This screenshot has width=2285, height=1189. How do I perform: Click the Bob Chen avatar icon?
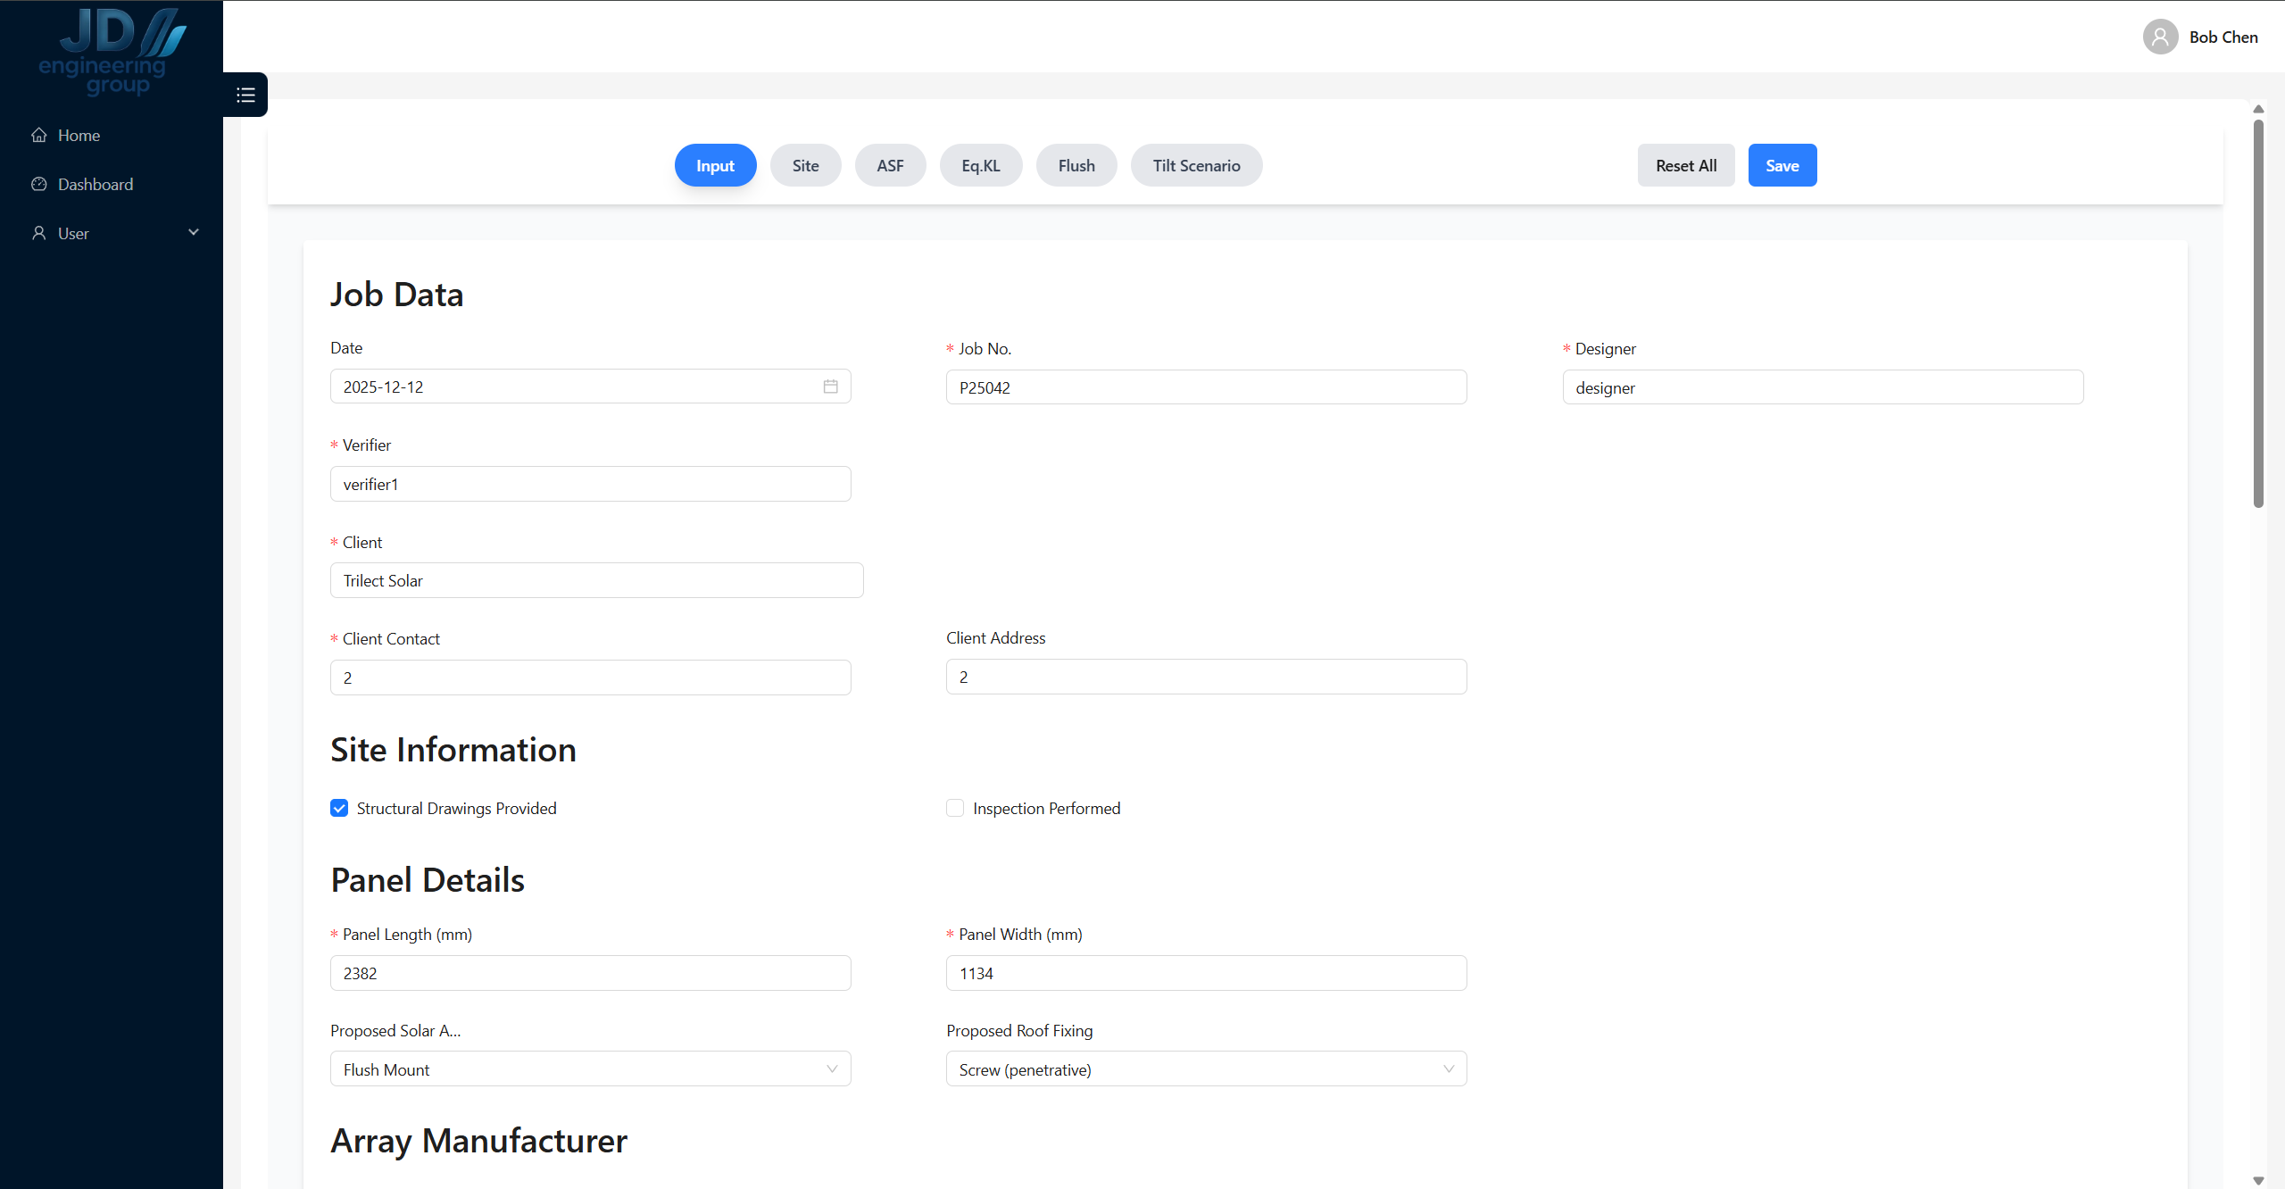(2160, 37)
